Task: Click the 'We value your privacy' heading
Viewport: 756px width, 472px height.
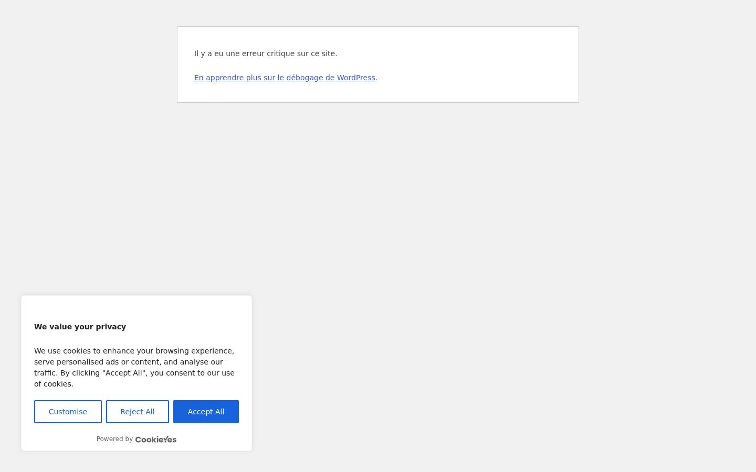Action: [80, 327]
